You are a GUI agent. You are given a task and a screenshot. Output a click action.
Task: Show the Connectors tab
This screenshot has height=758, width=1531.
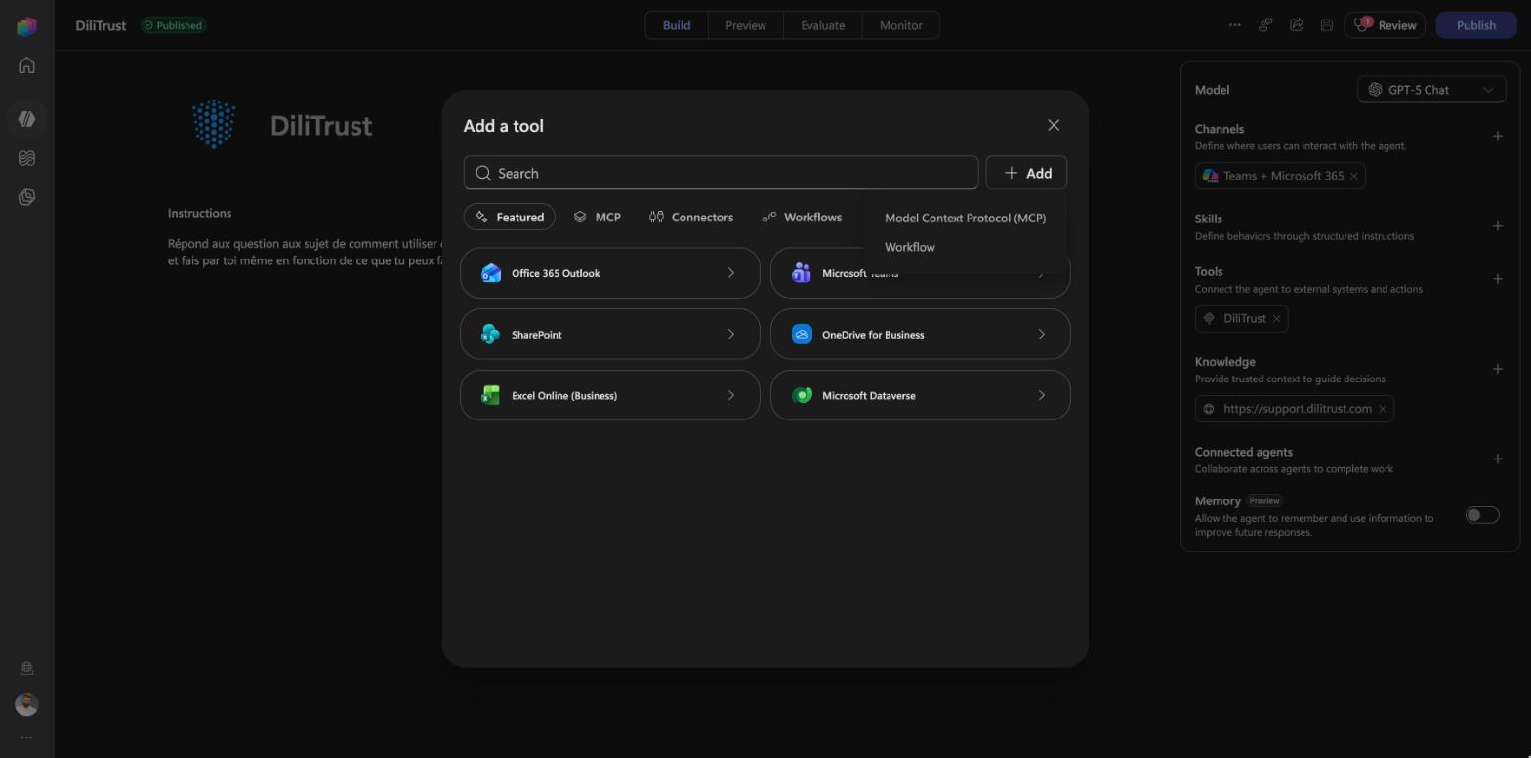click(691, 217)
